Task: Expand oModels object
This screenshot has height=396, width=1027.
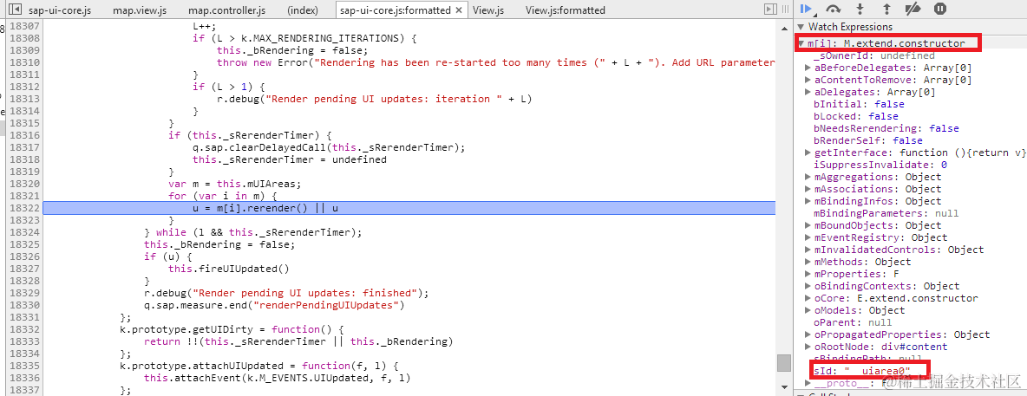Action: coord(808,310)
